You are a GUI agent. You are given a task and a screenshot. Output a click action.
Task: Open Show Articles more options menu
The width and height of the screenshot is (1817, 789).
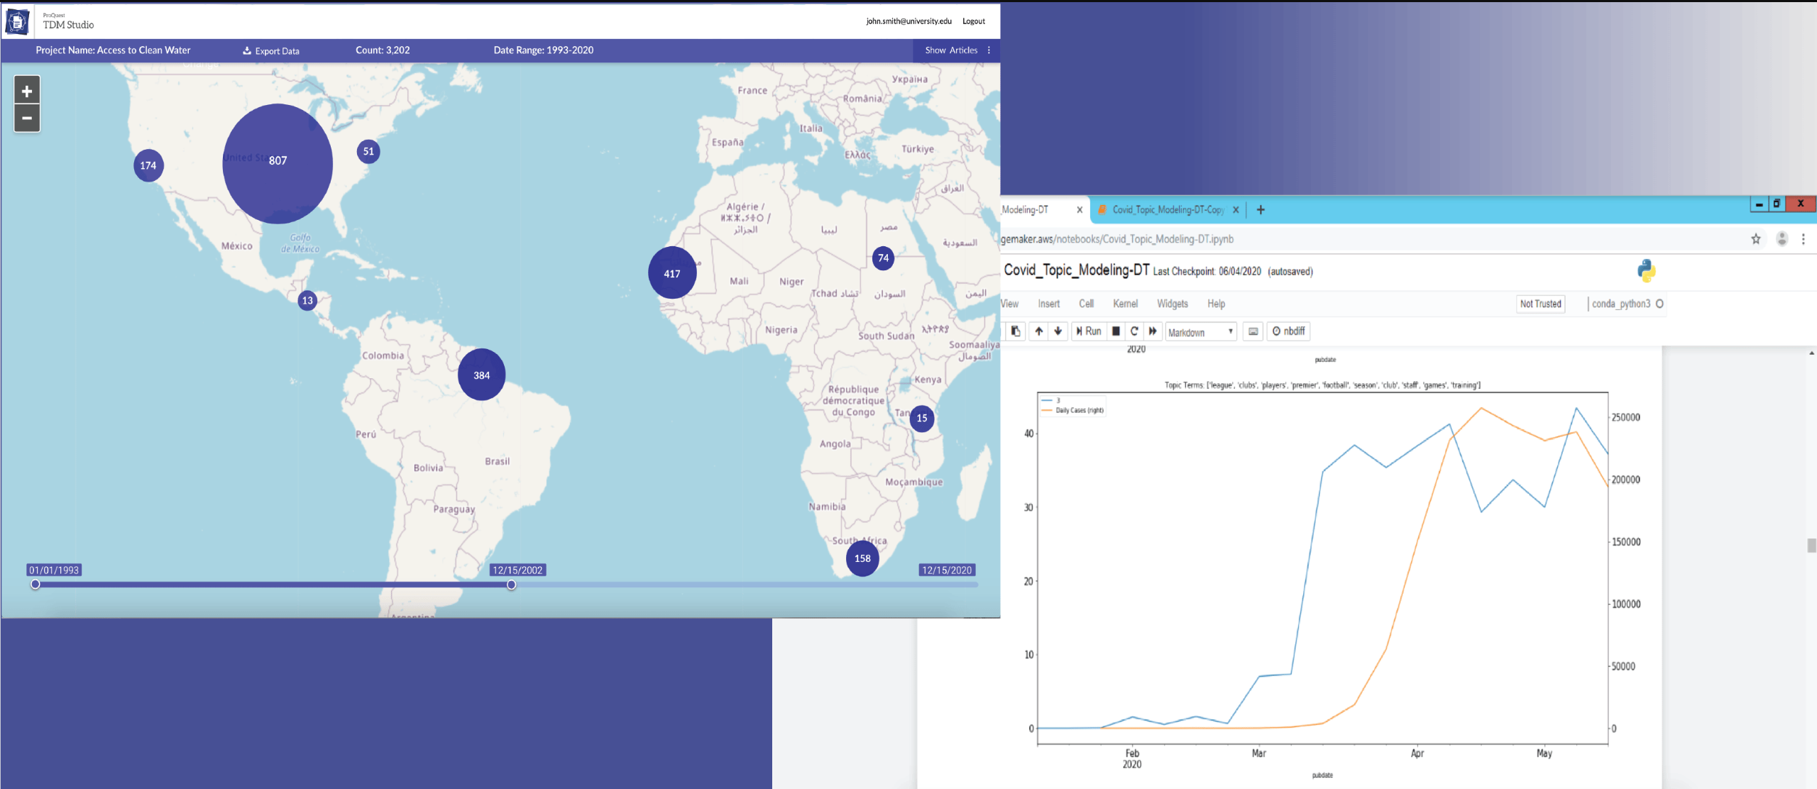989,50
